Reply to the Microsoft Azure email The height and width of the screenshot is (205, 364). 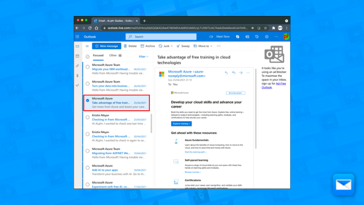226,73
